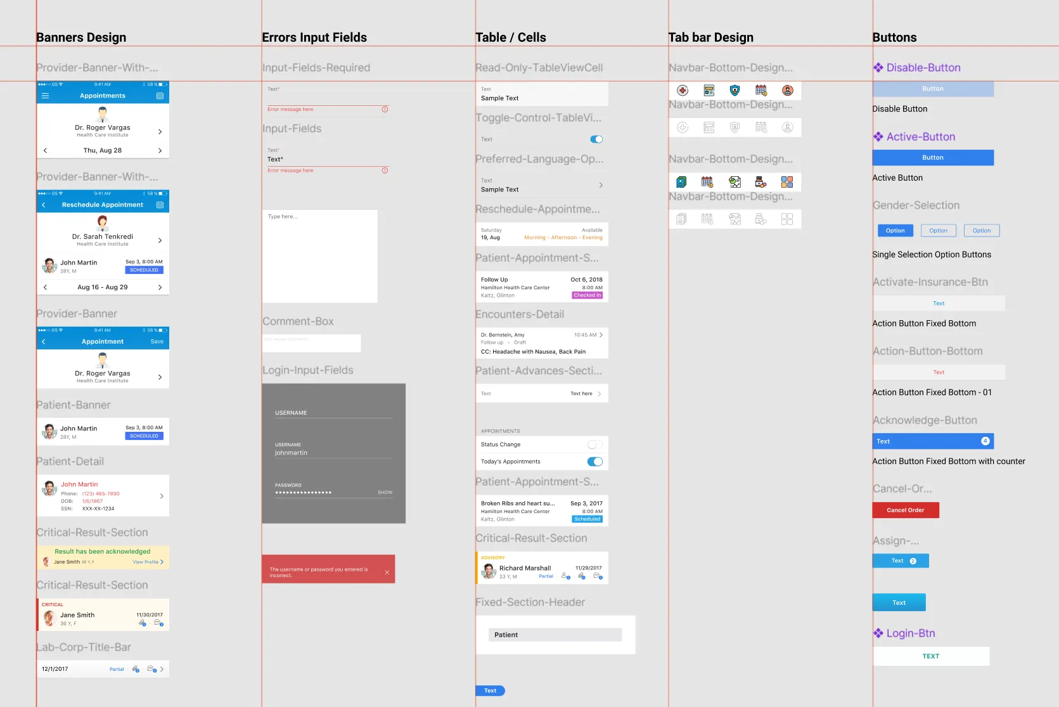The height and width of the screenshot is (707, 1059).
Task: Select the middle outlined Option button
Action: pyautogui.click(x=939, y=231)
